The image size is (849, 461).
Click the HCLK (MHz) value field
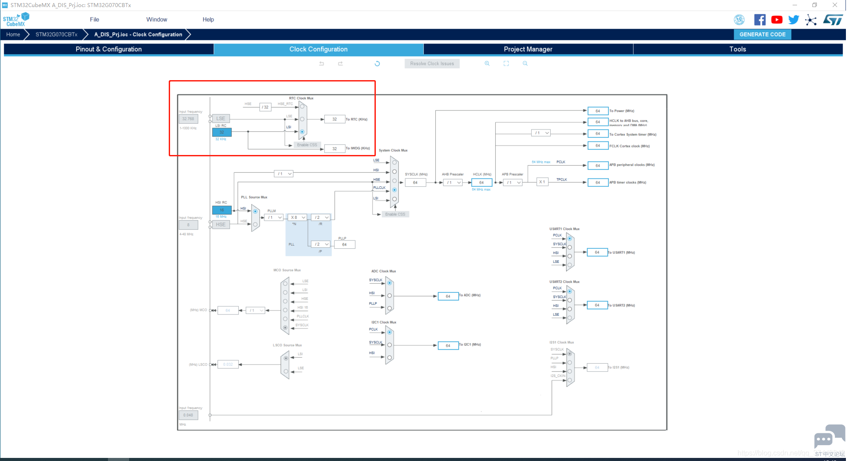pos(482,183)
